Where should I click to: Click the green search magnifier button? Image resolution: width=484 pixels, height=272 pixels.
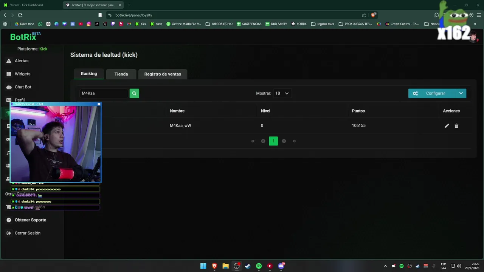[x=134, y=93]
